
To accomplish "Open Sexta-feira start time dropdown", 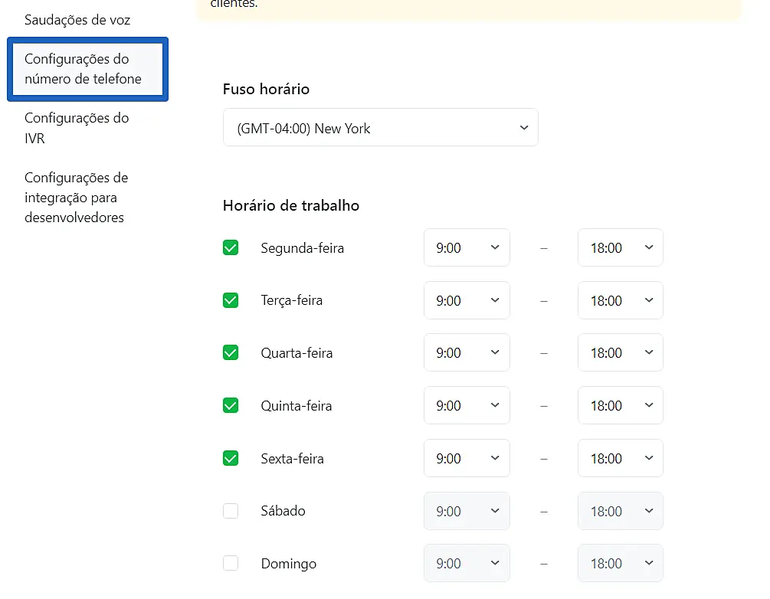I will point(467,458).
